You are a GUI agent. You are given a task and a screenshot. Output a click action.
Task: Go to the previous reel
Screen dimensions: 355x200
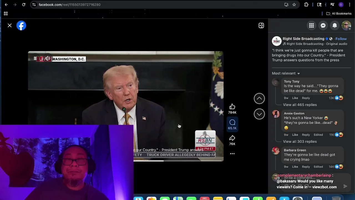[259, 98]
